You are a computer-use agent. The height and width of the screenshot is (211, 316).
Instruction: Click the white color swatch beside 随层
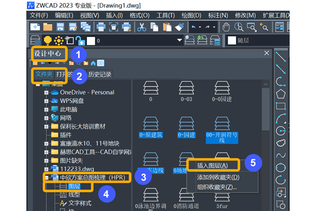232,40
